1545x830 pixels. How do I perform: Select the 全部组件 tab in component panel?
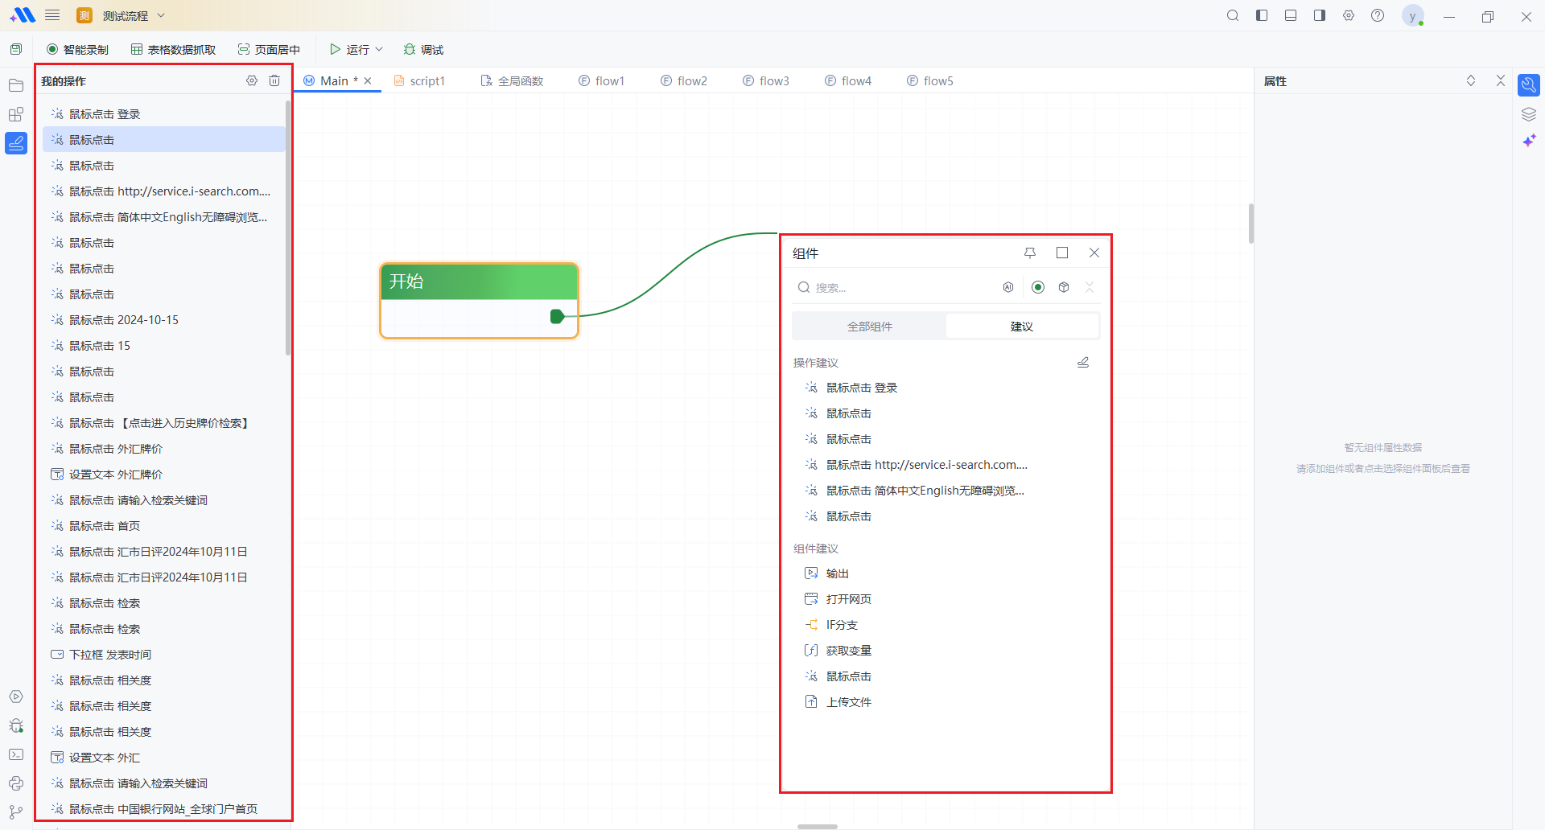click(869, 327)
